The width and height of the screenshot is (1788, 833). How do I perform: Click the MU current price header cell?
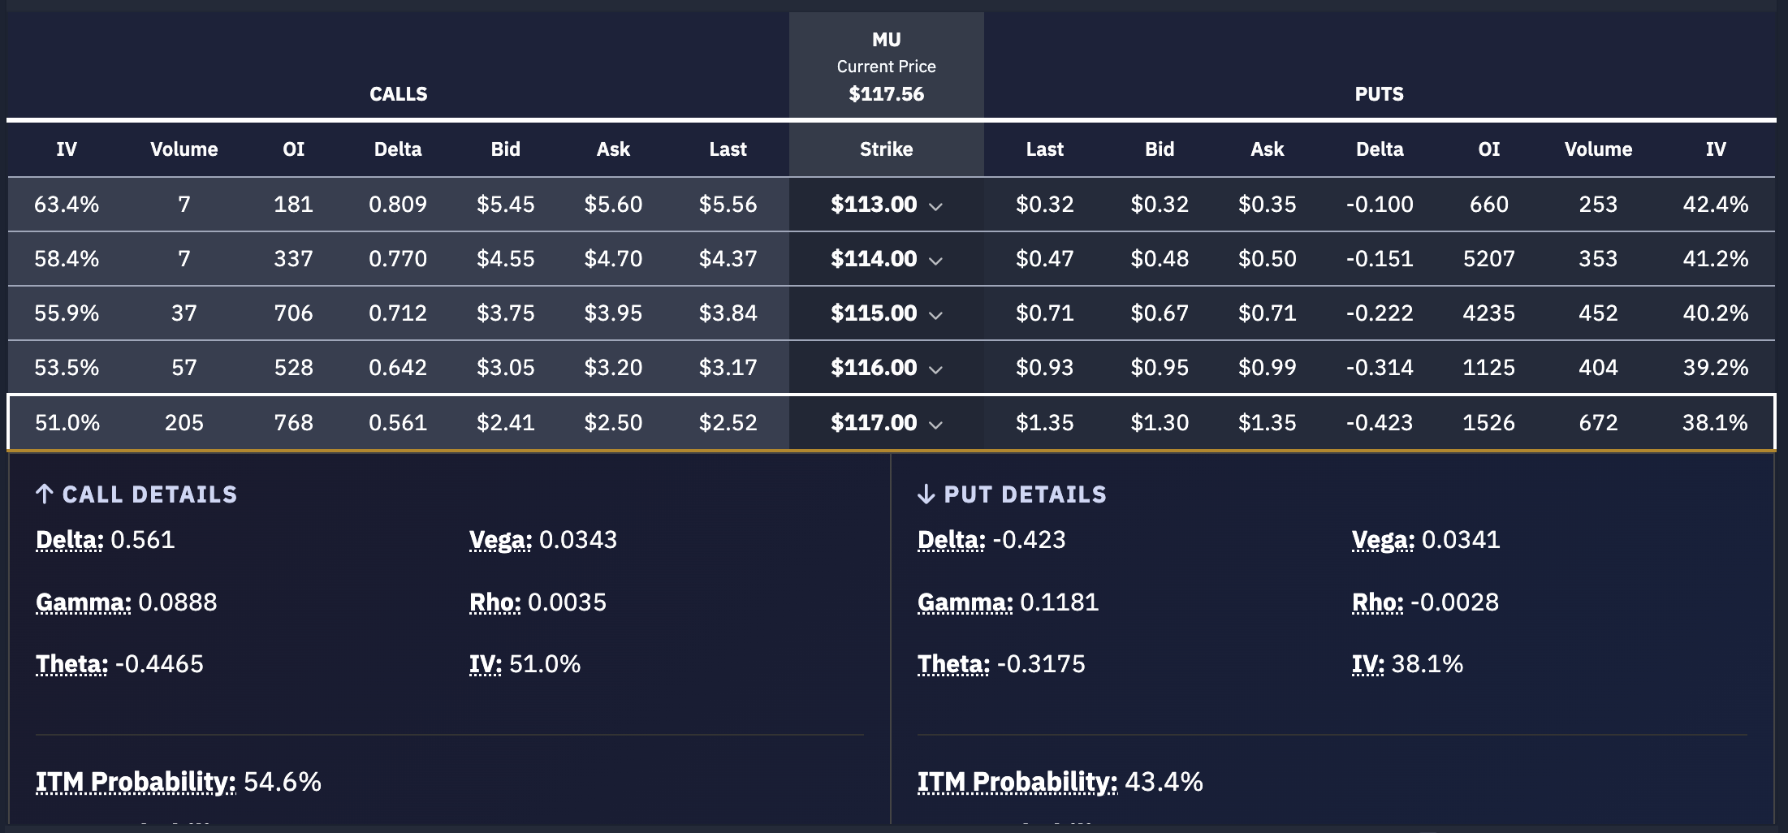[886, 67]
